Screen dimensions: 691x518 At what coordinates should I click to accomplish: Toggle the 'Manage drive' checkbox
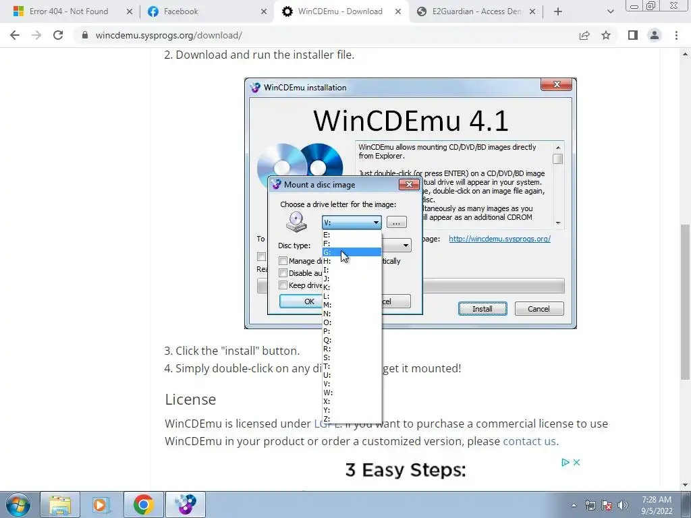283,261
